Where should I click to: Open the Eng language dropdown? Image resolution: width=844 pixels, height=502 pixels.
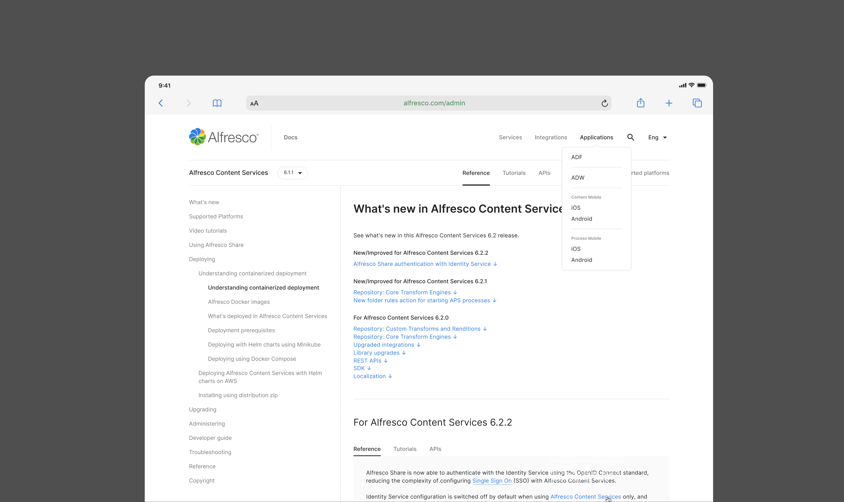(657, 137)
